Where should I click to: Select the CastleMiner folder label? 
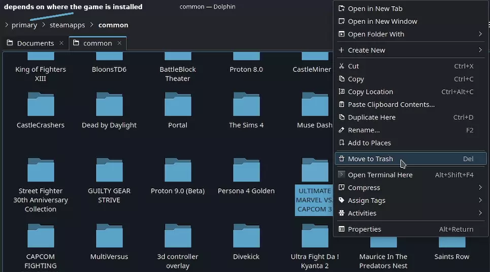[x=312, y=70]
